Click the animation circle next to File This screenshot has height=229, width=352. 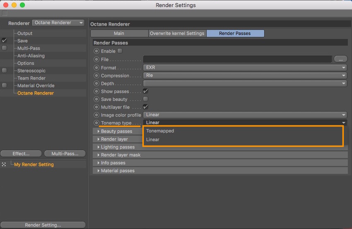[x=96, y=59]
